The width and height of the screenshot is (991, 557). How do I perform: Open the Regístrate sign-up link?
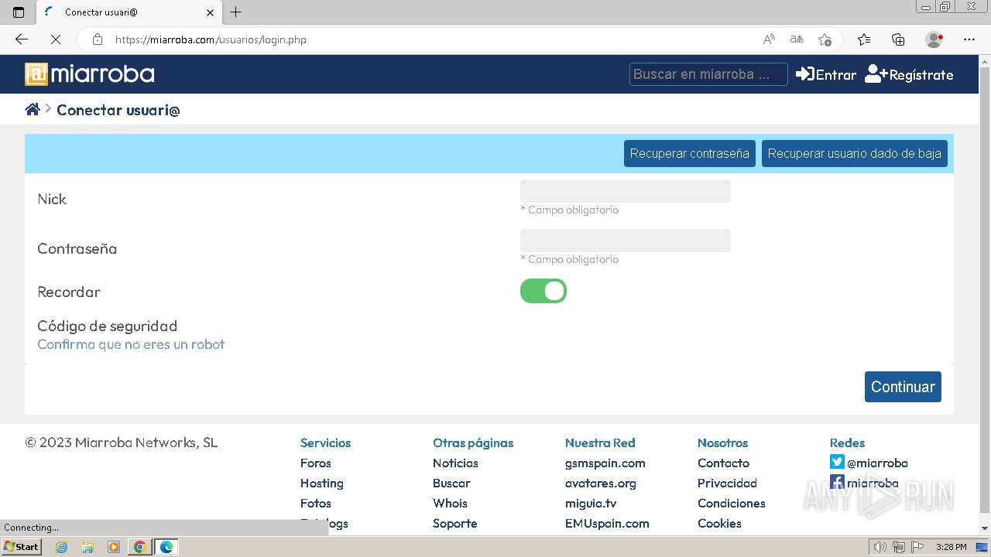coord(909,74)
